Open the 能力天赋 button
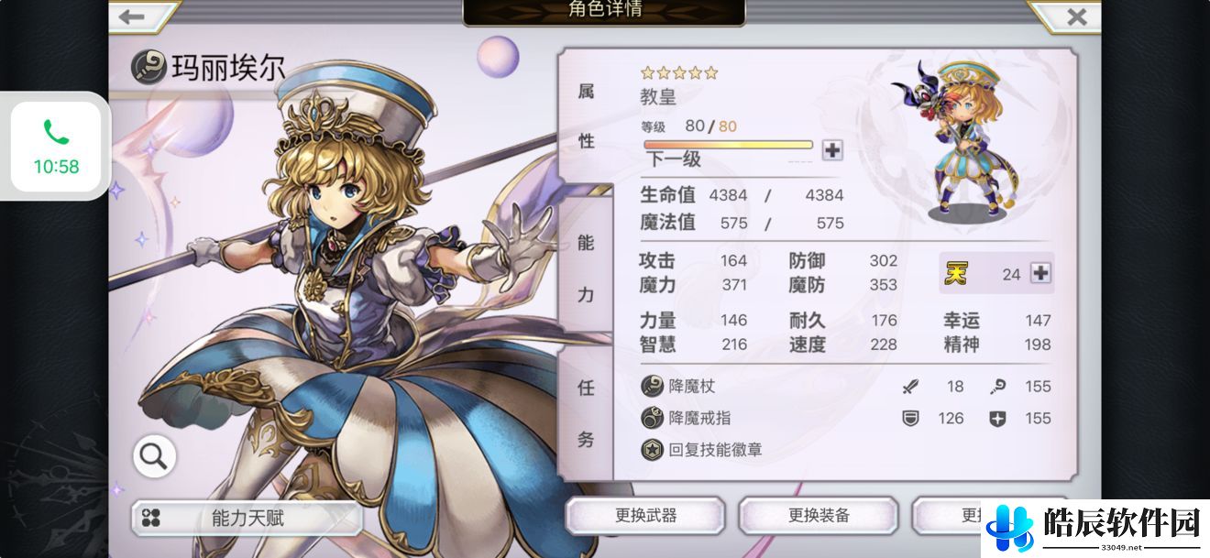 tap(247, 519)
